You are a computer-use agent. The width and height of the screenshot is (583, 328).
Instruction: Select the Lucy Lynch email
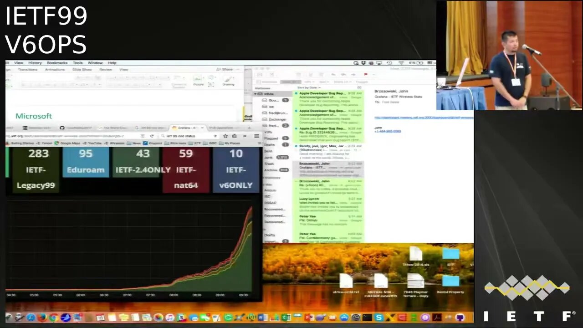click(x=328, y=205)
